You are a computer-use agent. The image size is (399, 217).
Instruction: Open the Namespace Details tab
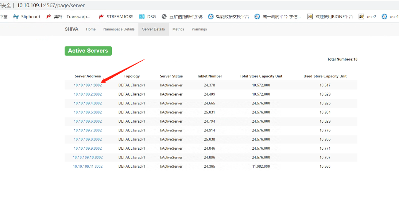(x=119, y=29)
